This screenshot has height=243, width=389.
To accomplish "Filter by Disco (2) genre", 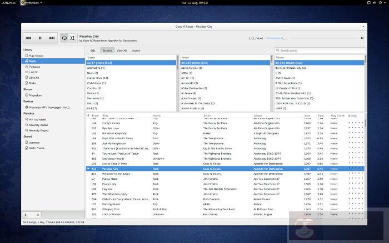I will pyautogui.click(x=131, y=103).
